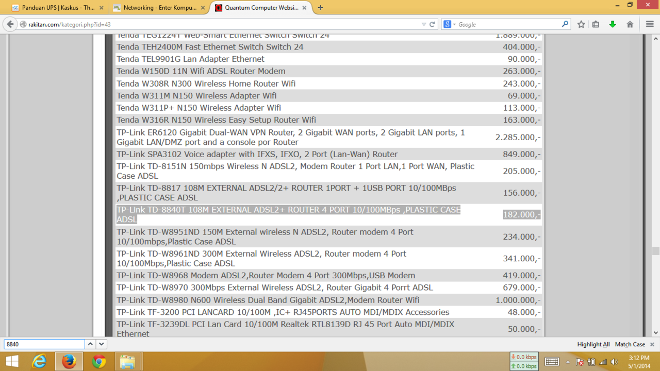660x371 pixels.
Task: Close the Quantum Computer tab
Action: click(305, 8)
